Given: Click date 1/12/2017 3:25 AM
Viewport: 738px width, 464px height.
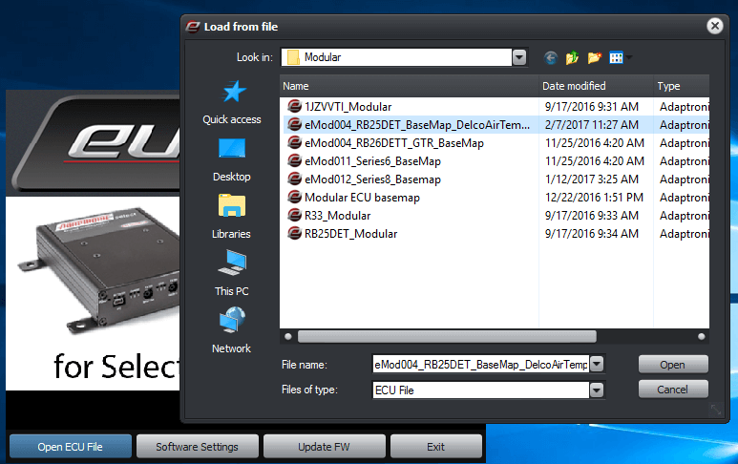Looking at the screenshot, I should (x=592, y=179).
